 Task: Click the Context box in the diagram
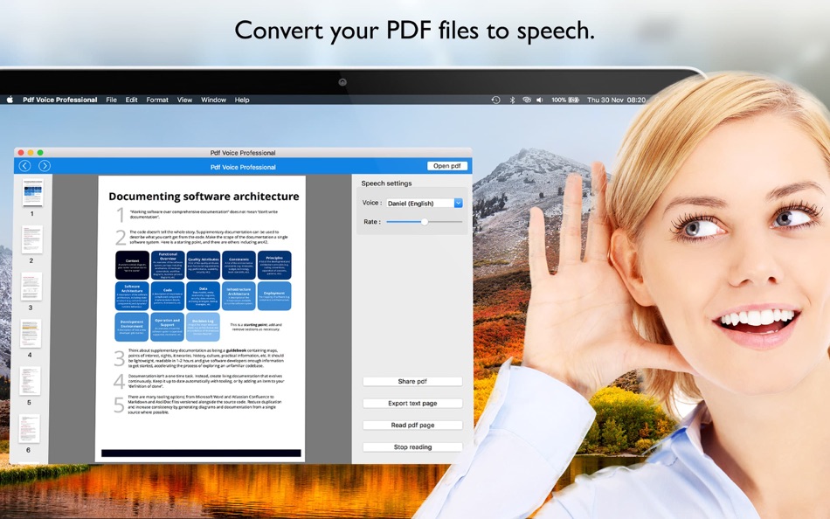(132, 266)
